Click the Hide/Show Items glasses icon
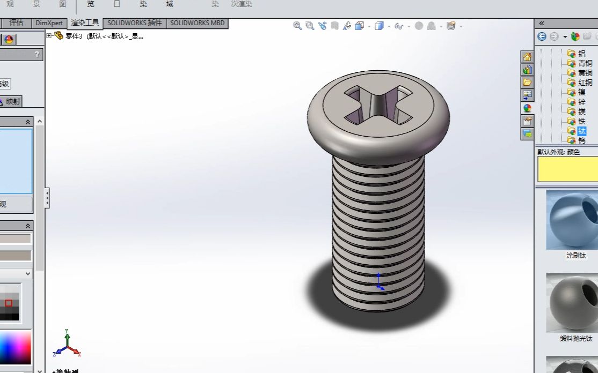This screenshot has width=598, height=373. pos(399,25)
